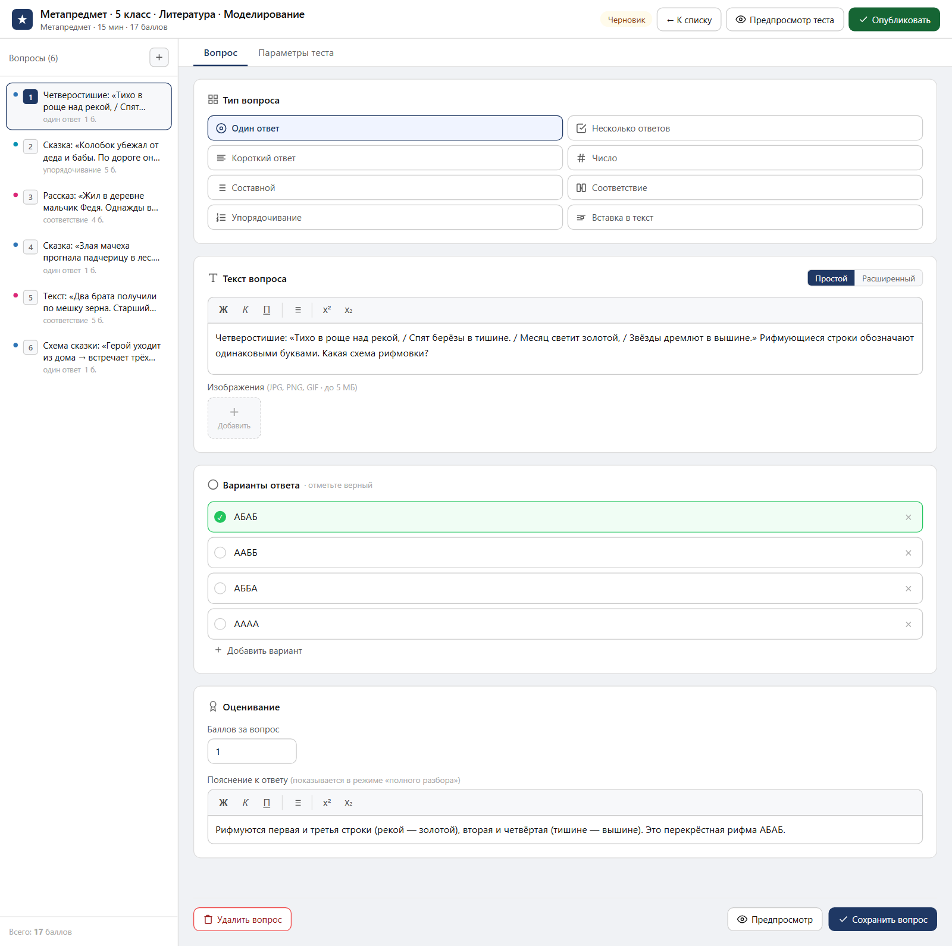Open question 3 about Федя
Image resolution: width=952 pixels, height=946 pixels.
coord(89,206)
